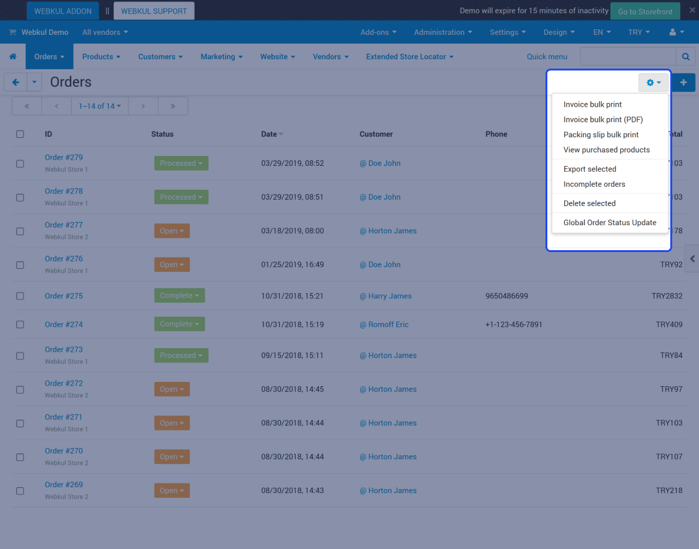The image size is (699, 549).
Task: Click the WEBKUL ADDON button
Action: pyautogui.click(x=63, y=11)
